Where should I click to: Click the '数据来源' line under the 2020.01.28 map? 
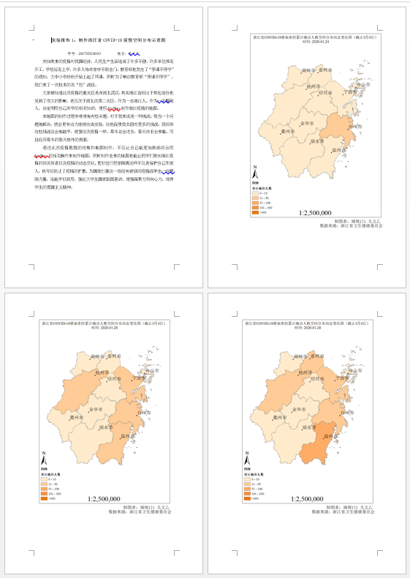pos(343,511)
